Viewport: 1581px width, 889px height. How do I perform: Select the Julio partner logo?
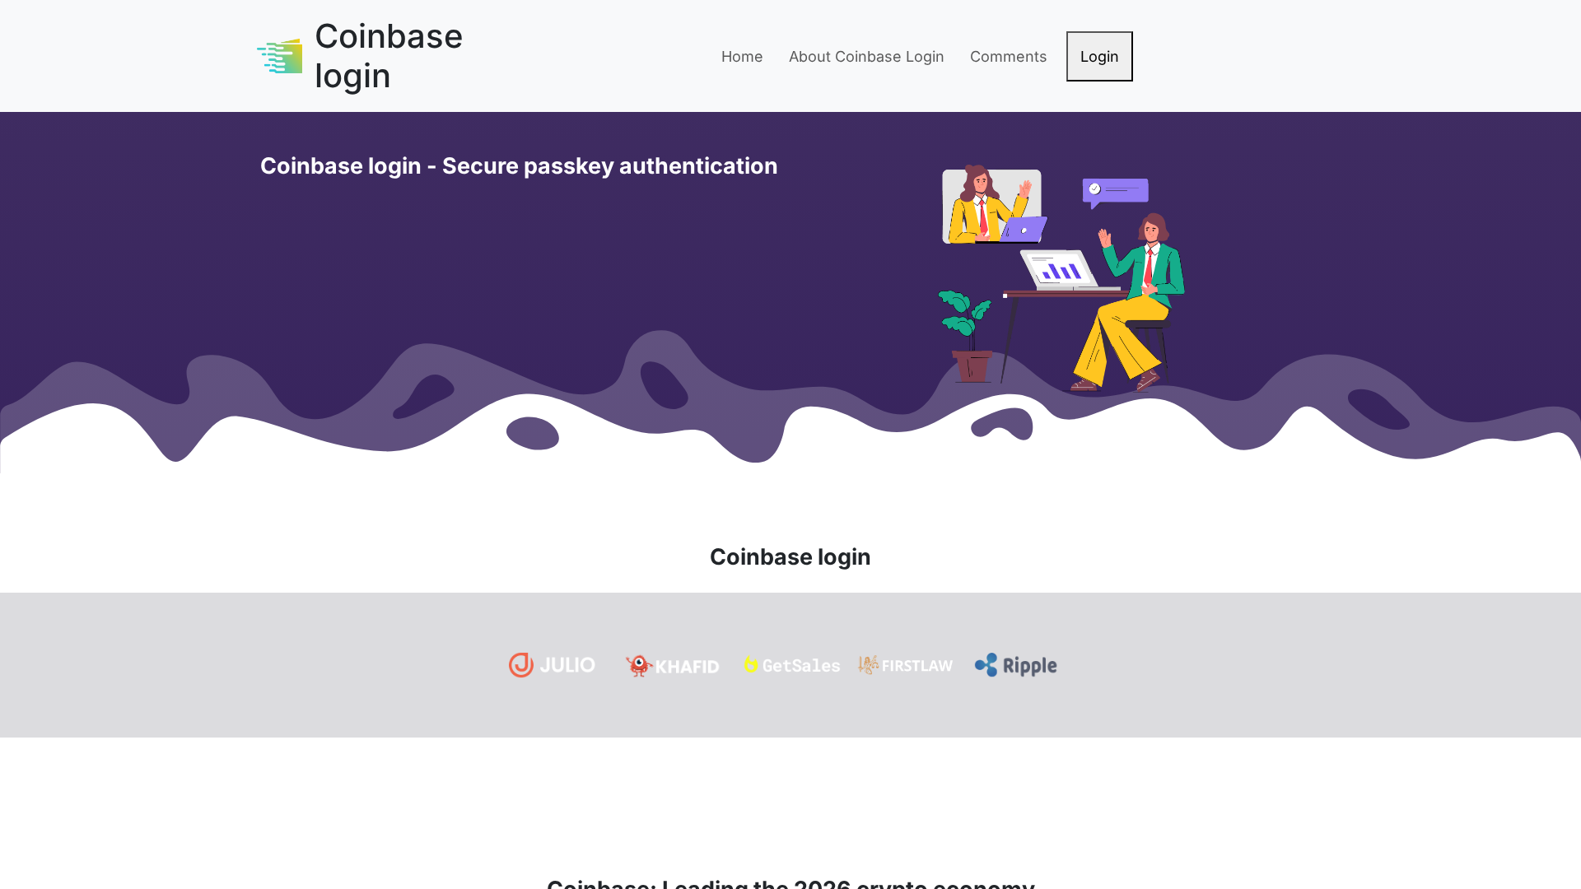[552, 665]
